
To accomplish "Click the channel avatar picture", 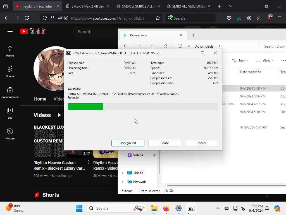I will (49, 69).
